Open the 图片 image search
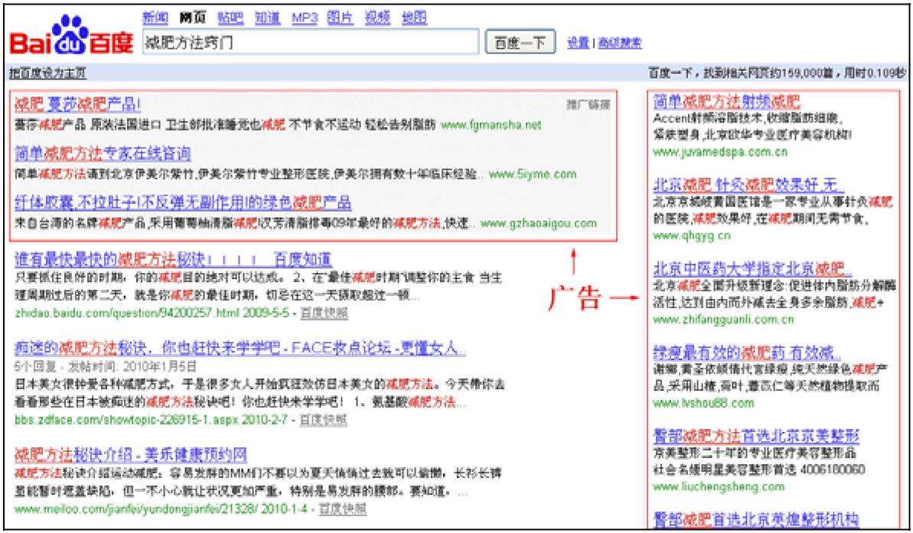Screen dimensions: 913x533 pos(340,18)
